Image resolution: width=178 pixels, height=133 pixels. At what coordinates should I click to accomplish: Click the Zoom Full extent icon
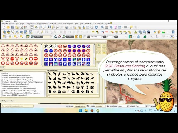49,27
